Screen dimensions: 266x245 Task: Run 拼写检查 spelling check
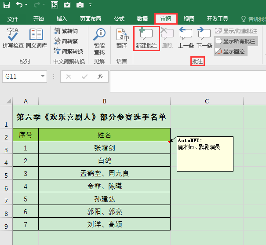click(13, 38)
